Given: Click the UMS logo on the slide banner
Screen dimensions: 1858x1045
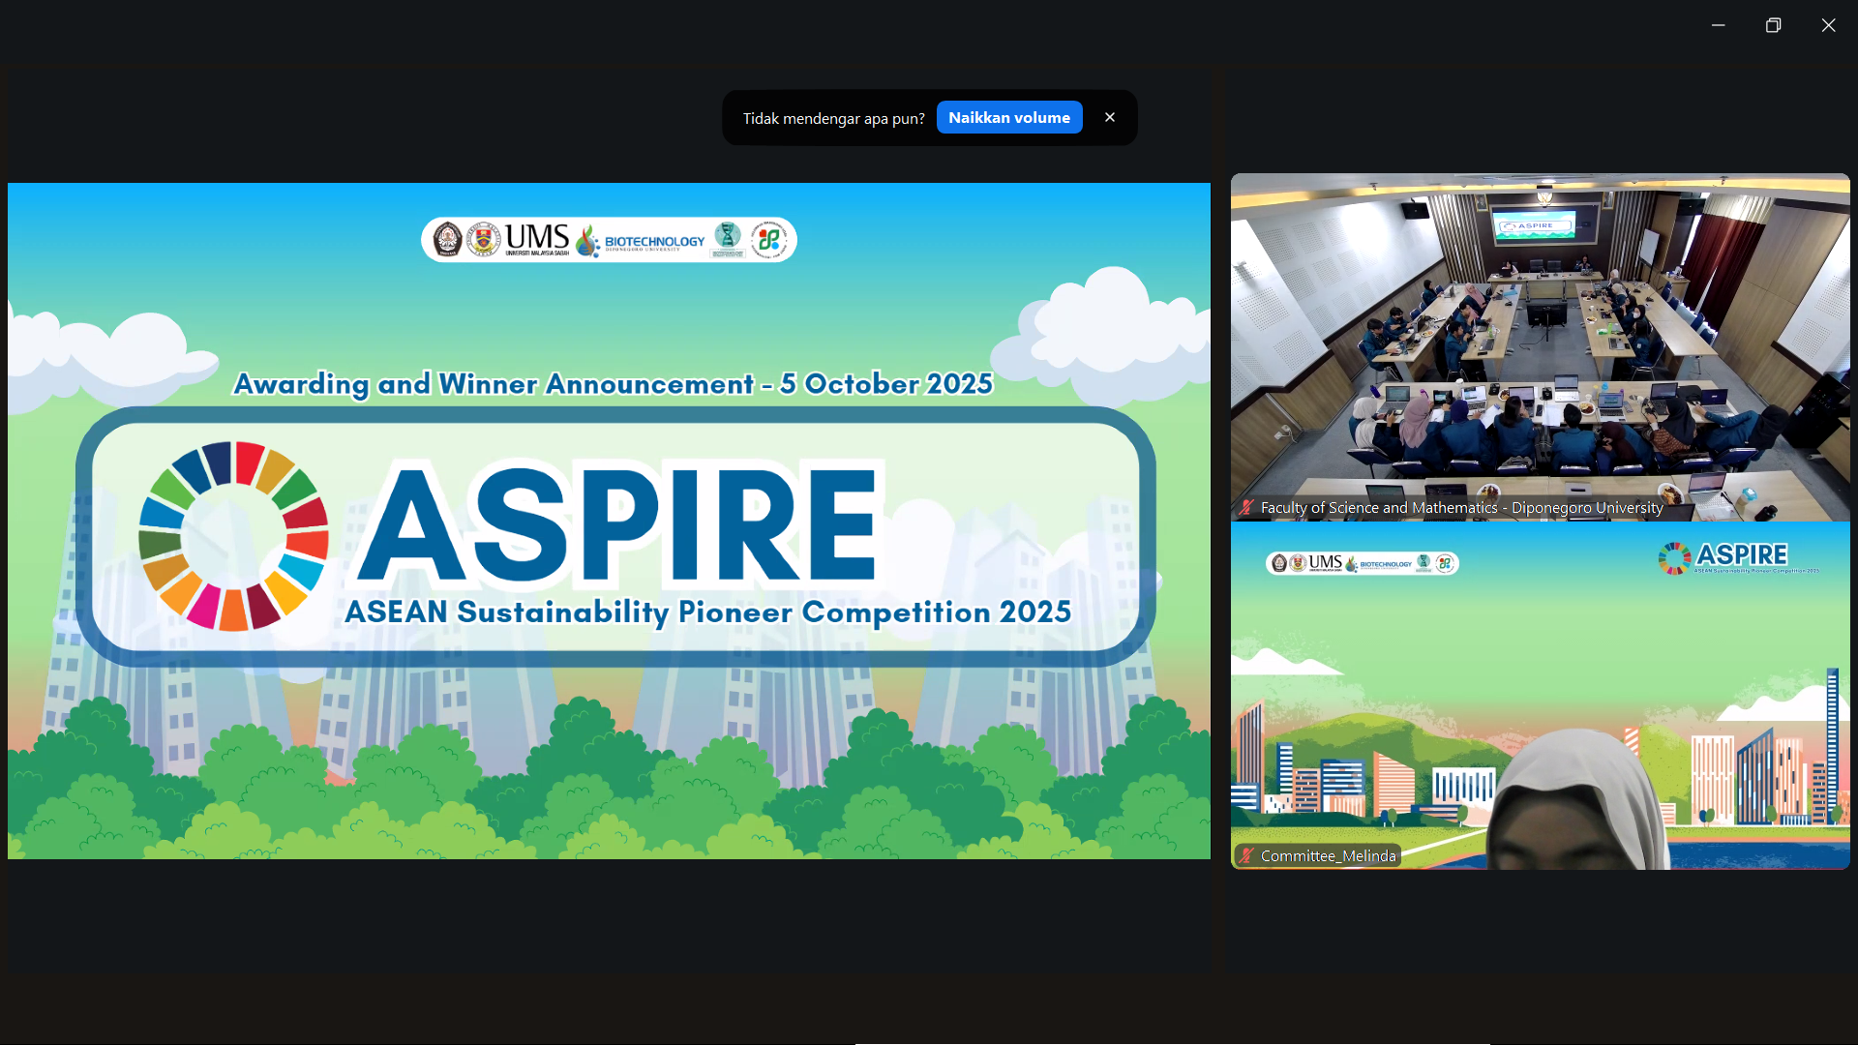Looking at the screenshot, I should pyautogui.click(x=535, y=239).
